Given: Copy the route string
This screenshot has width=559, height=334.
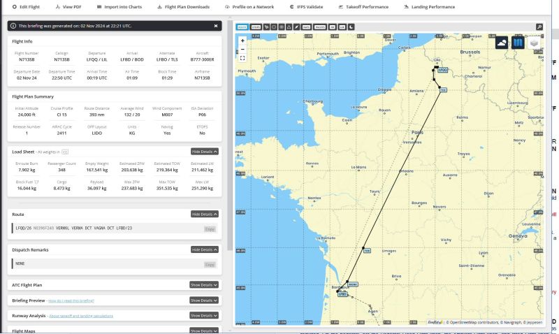Looking at the screenshot, I should click(210, 229).
